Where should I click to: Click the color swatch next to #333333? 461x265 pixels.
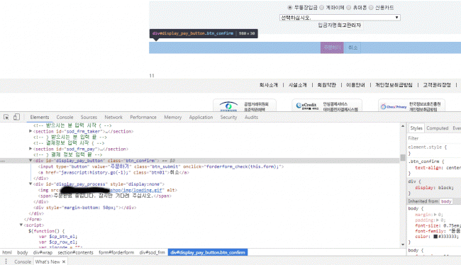[435, 237]
